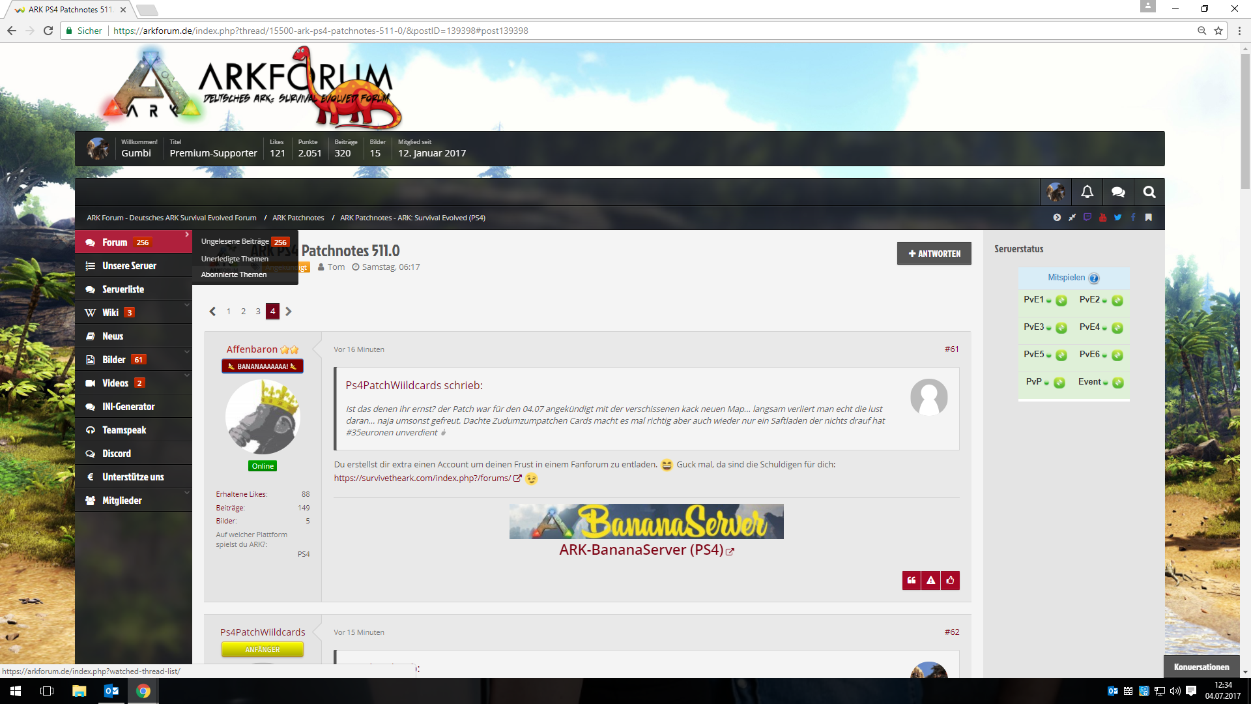Open Ps4PatchWiildcards profile name in post #62
The width and height of the screenshot is (1251, 704).
point(263,632)
